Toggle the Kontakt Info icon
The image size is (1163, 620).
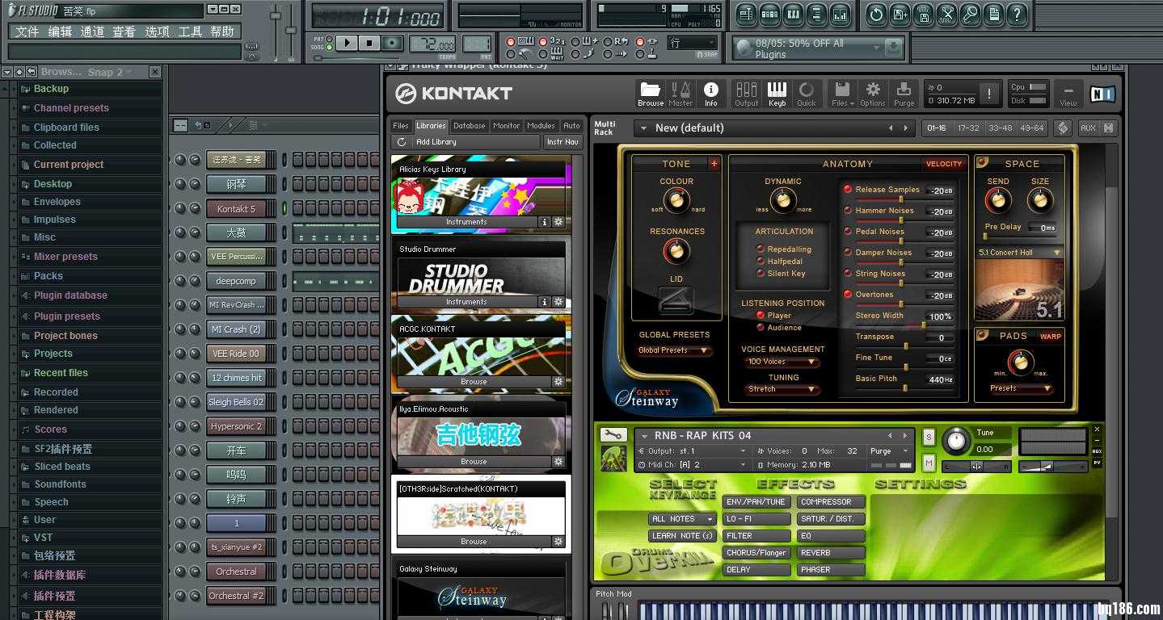click(711, 94)
